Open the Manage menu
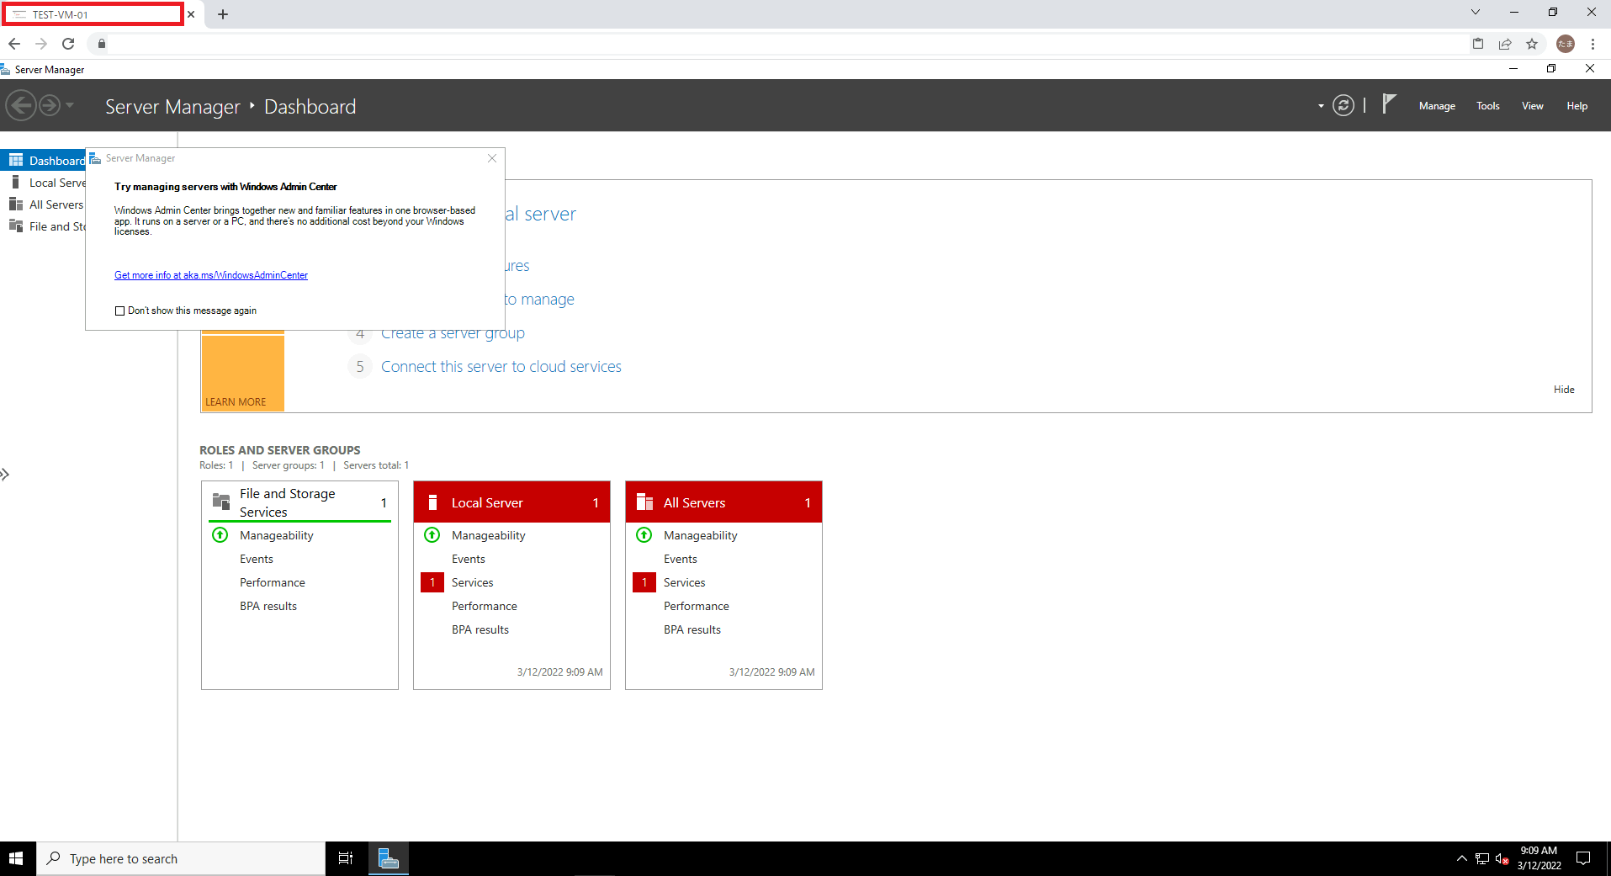 tap(1437, 106)
